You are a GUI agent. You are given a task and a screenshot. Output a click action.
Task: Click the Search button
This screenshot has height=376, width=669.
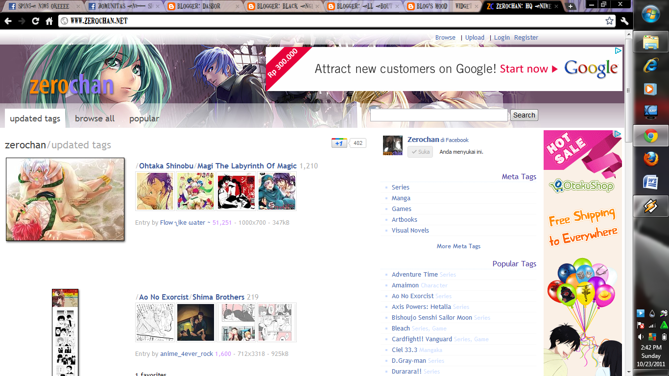click(524, 115)
